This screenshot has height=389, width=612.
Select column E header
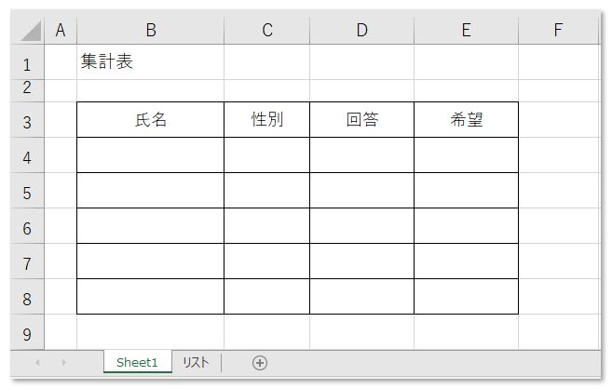point(467,30)
